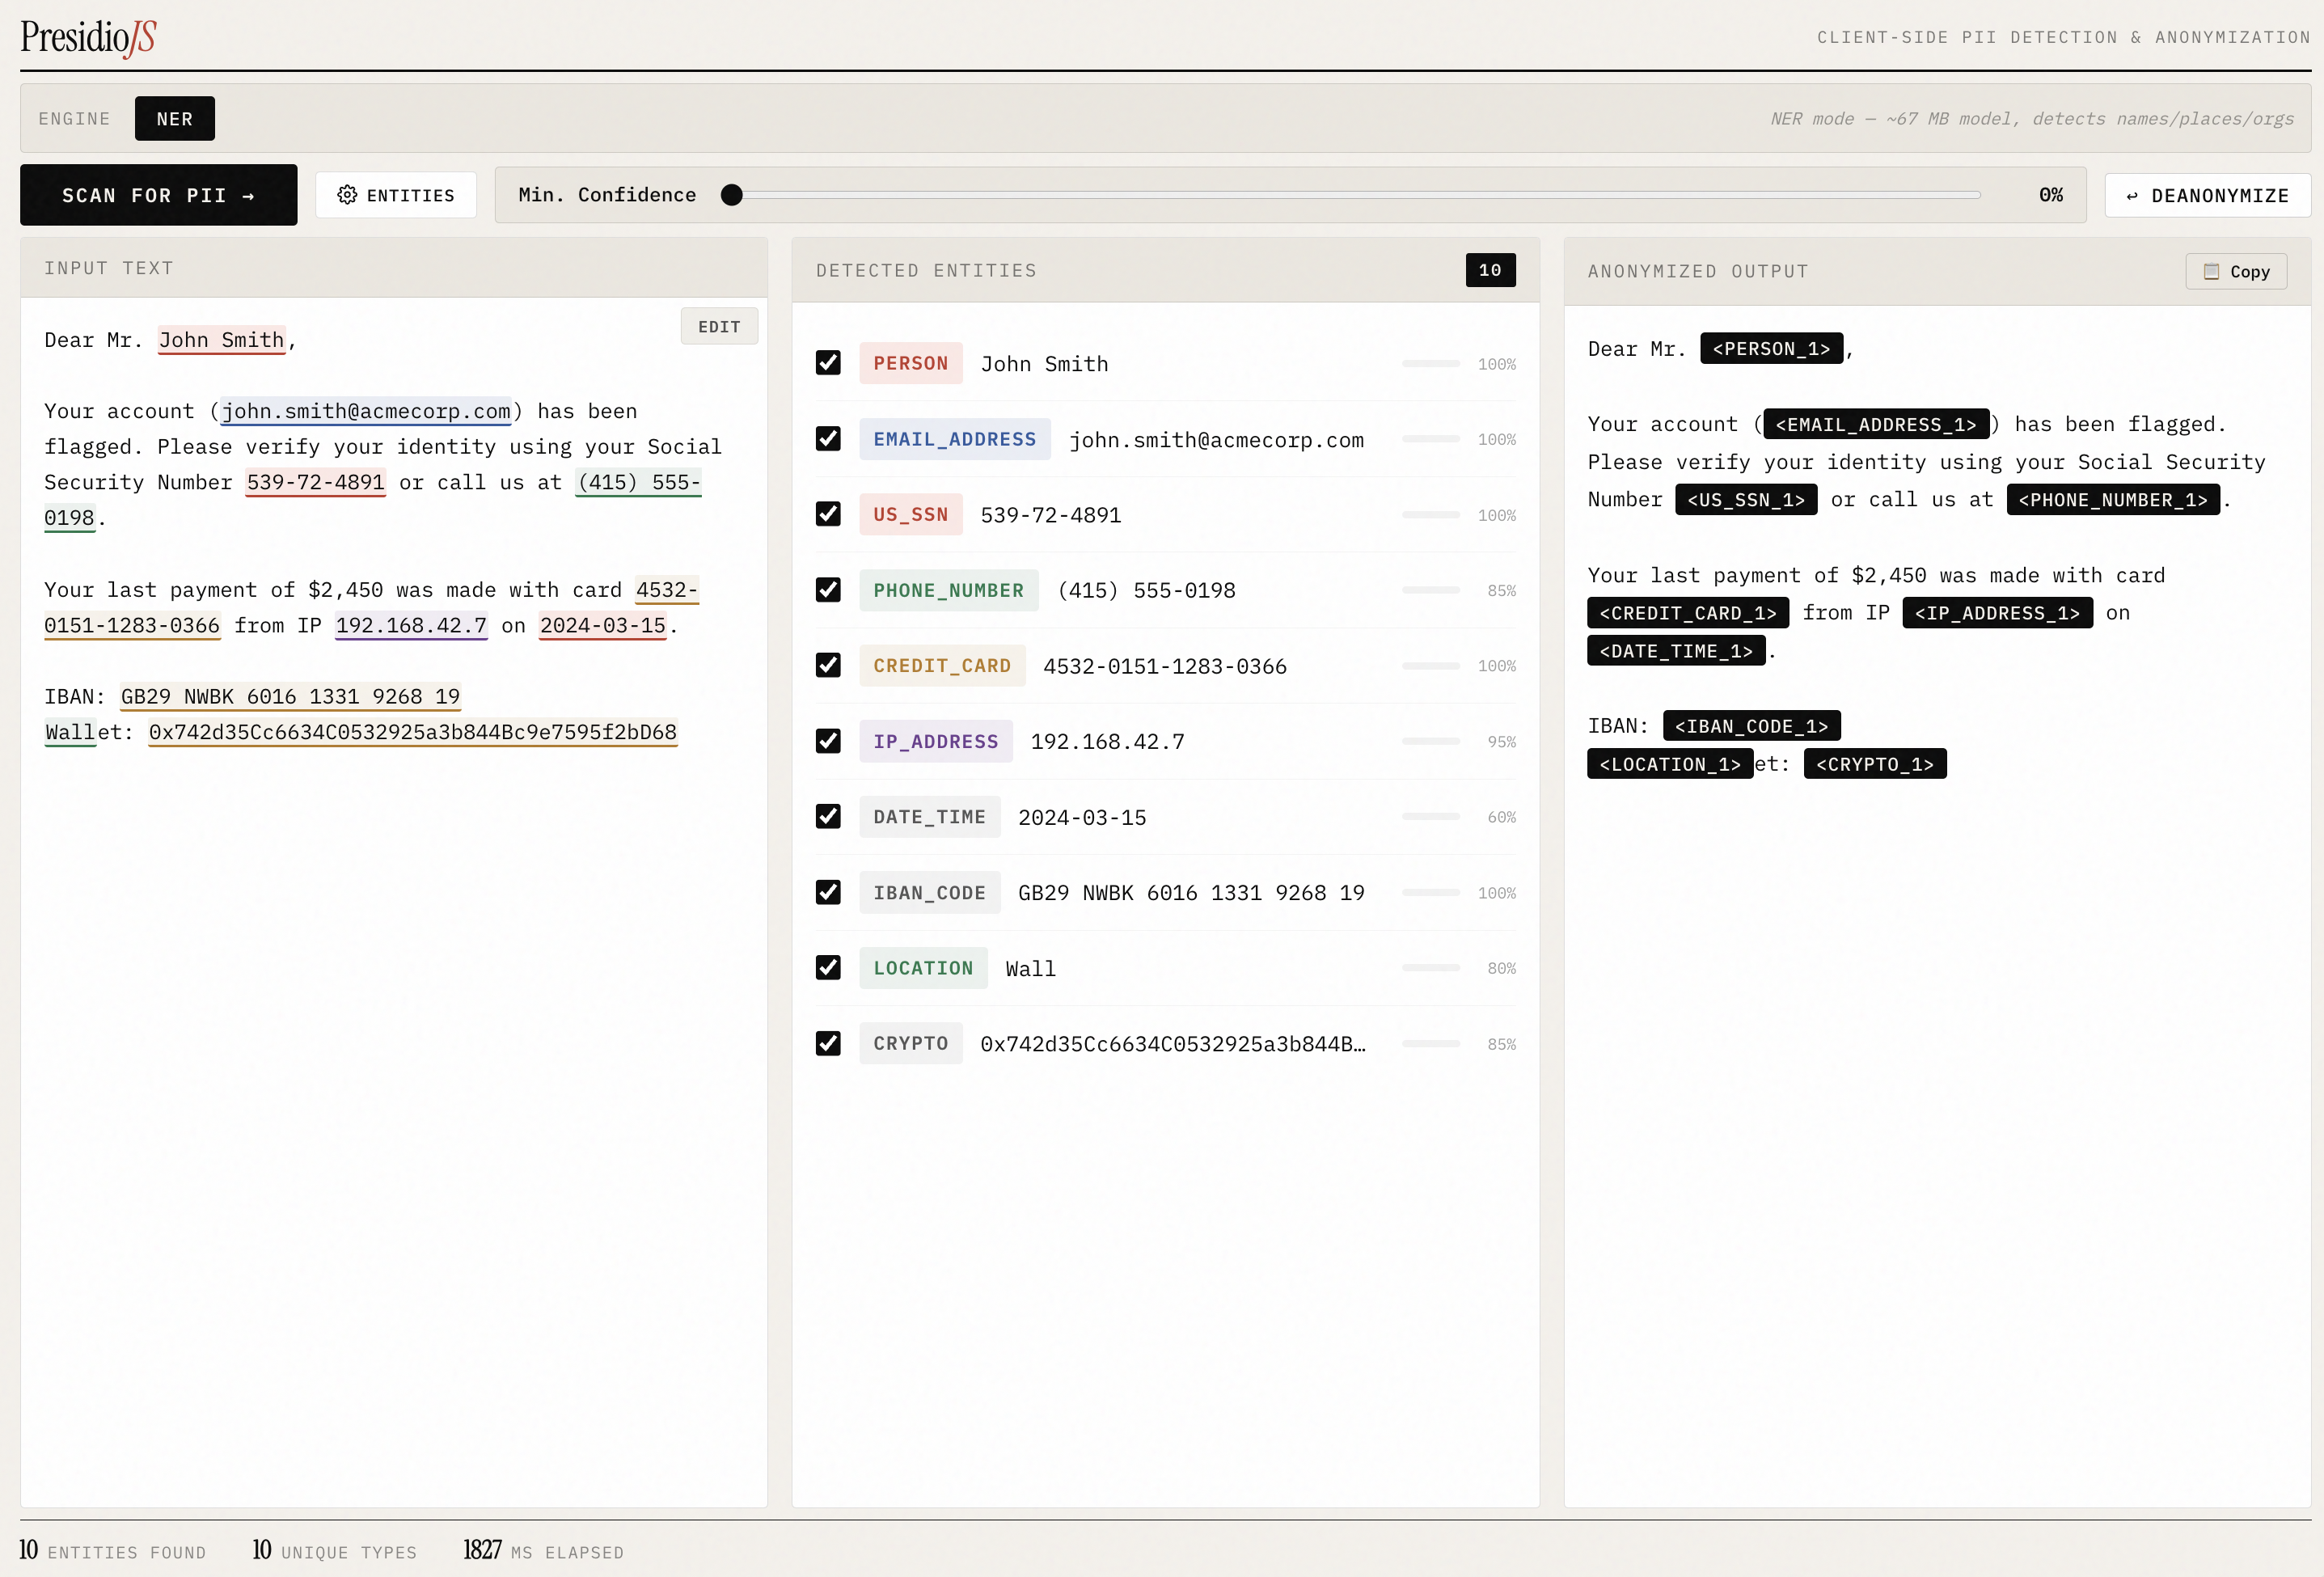Click the Input Text panel header

[x=108, y=268]
